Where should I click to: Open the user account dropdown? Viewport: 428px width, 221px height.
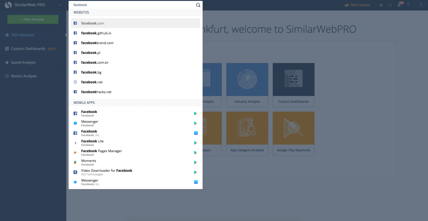click(x=422, y=5)
